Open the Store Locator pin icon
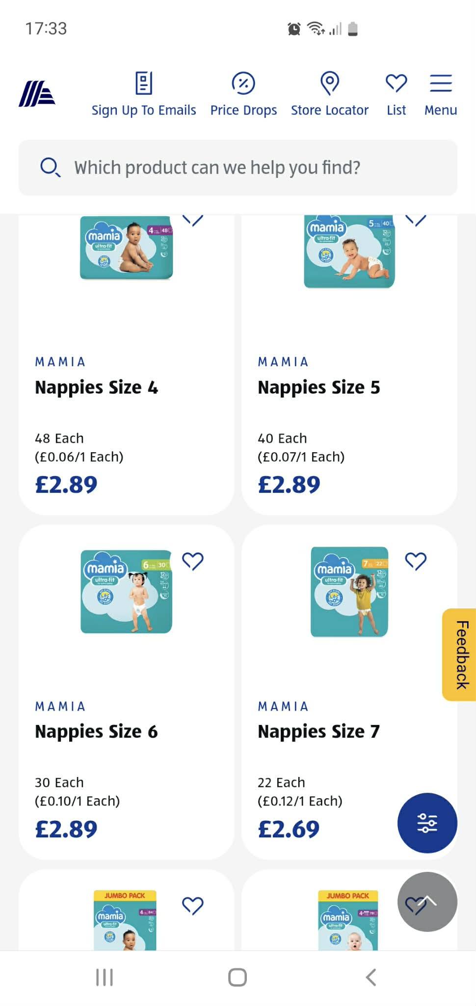 330,83
